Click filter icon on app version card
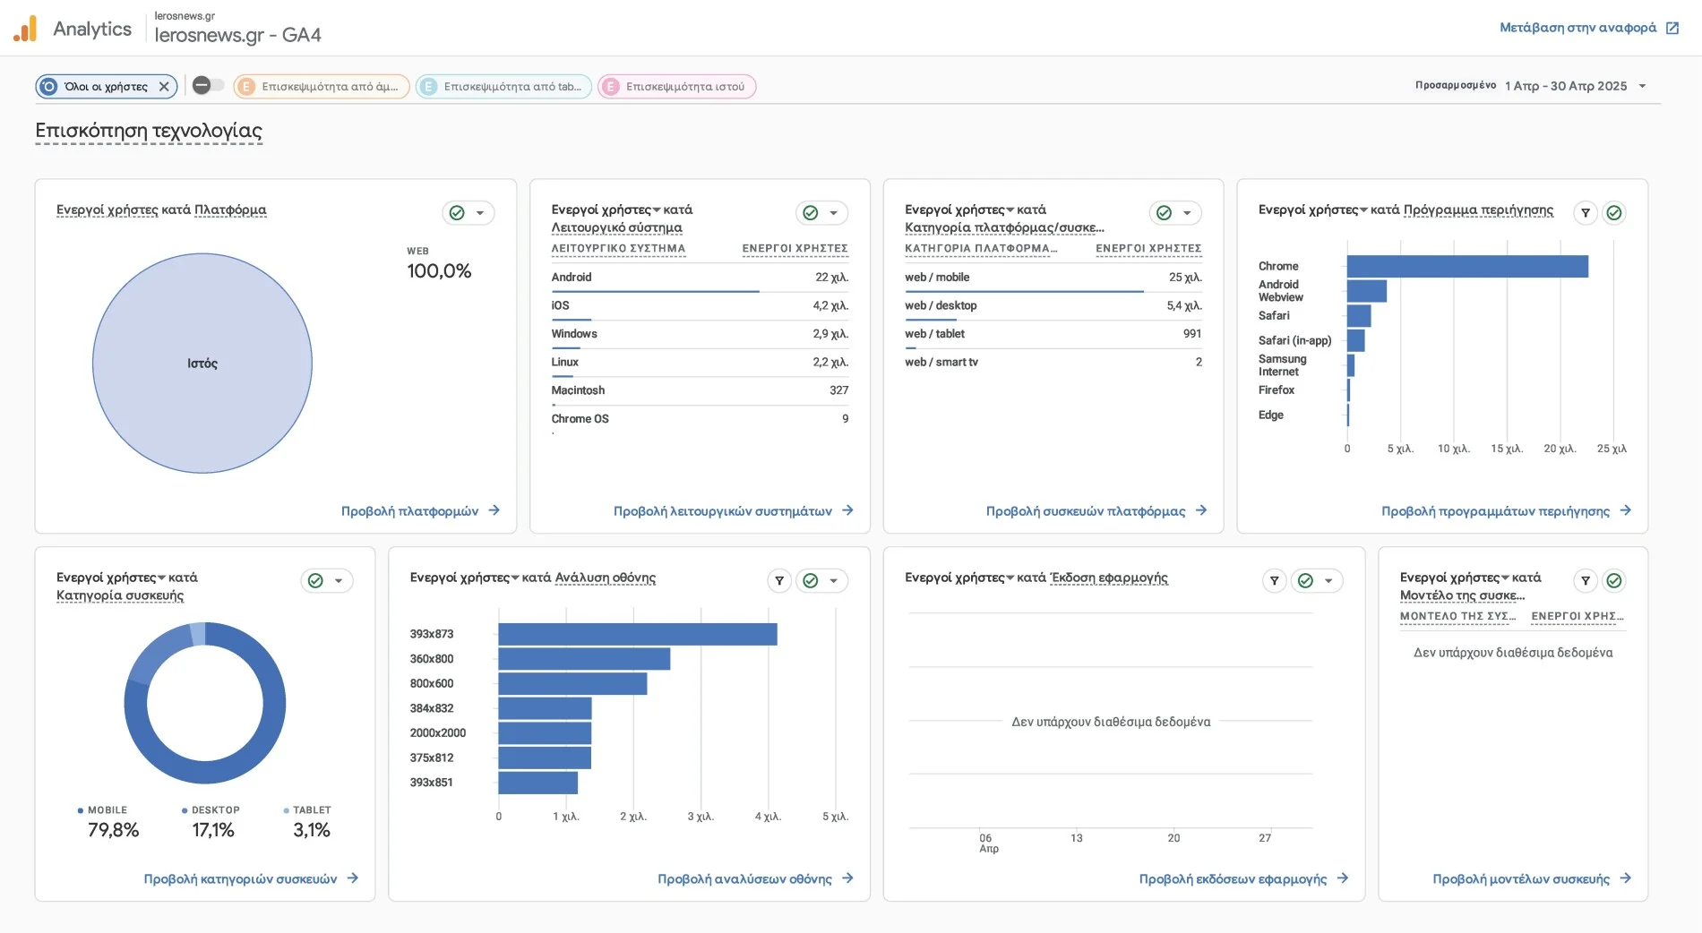1702x933 pixels. point(1274,581)
